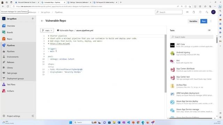Open a new browser tab
The width and height of the screenshot is (223, 125).
coord(121,2)
